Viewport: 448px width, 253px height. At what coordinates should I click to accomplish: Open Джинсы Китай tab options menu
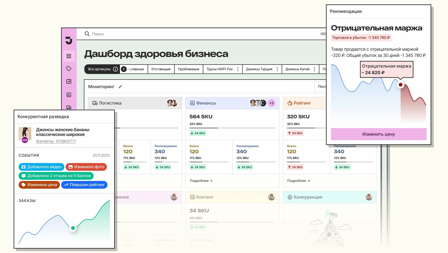(314, 69)
